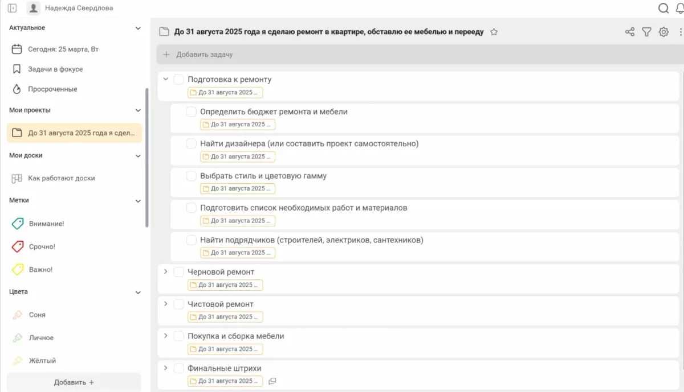
Task: Star the renovation project as favorite
Action: click(x=494, y=32)
